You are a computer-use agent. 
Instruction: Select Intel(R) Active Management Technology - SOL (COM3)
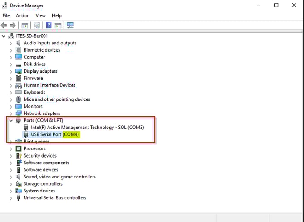pyautogui.click(x=88, y=128)
